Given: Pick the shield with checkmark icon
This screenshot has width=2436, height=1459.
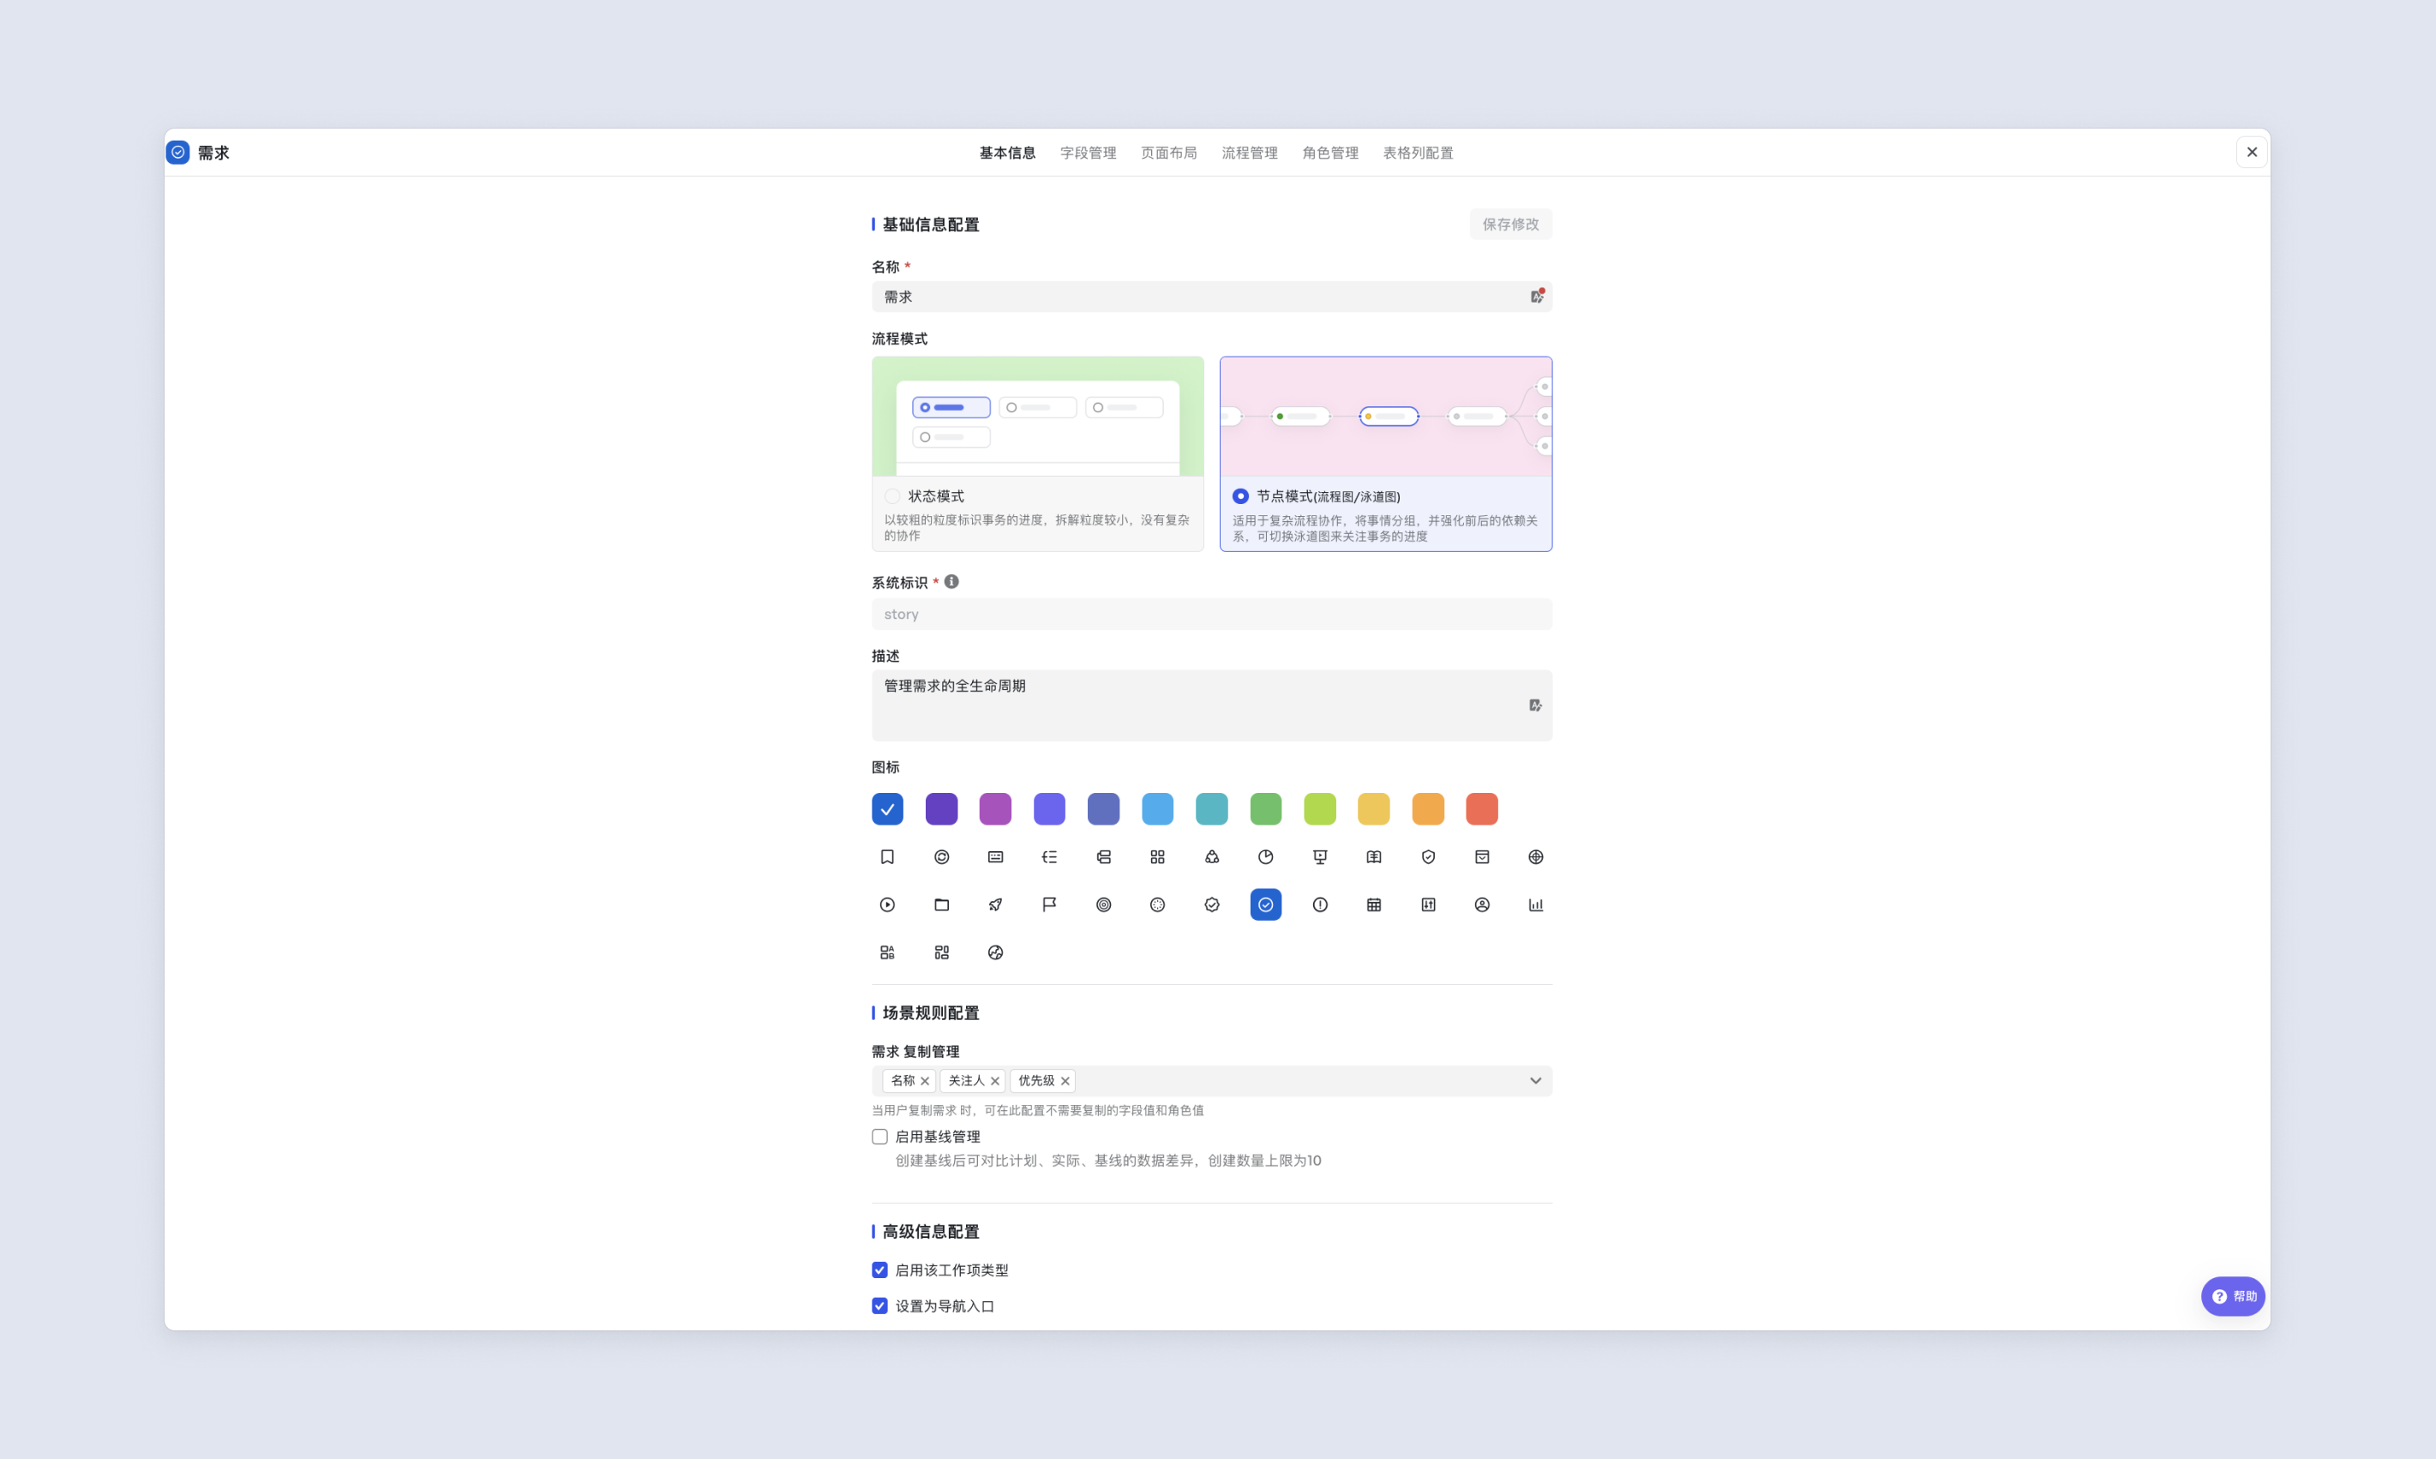Looking at the screenshot, I should pos(1427,857).
